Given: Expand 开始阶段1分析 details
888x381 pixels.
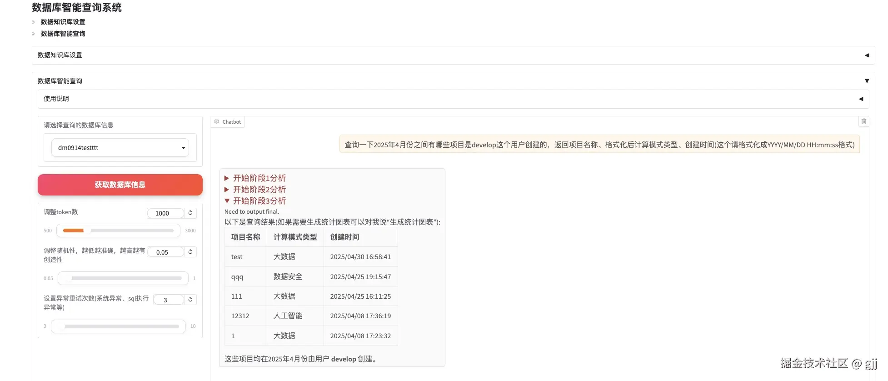Looking at the screenshot, I should [x=255, y=178].
